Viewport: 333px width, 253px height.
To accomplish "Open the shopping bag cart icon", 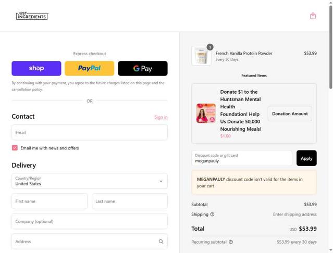I will coord(313,16).
